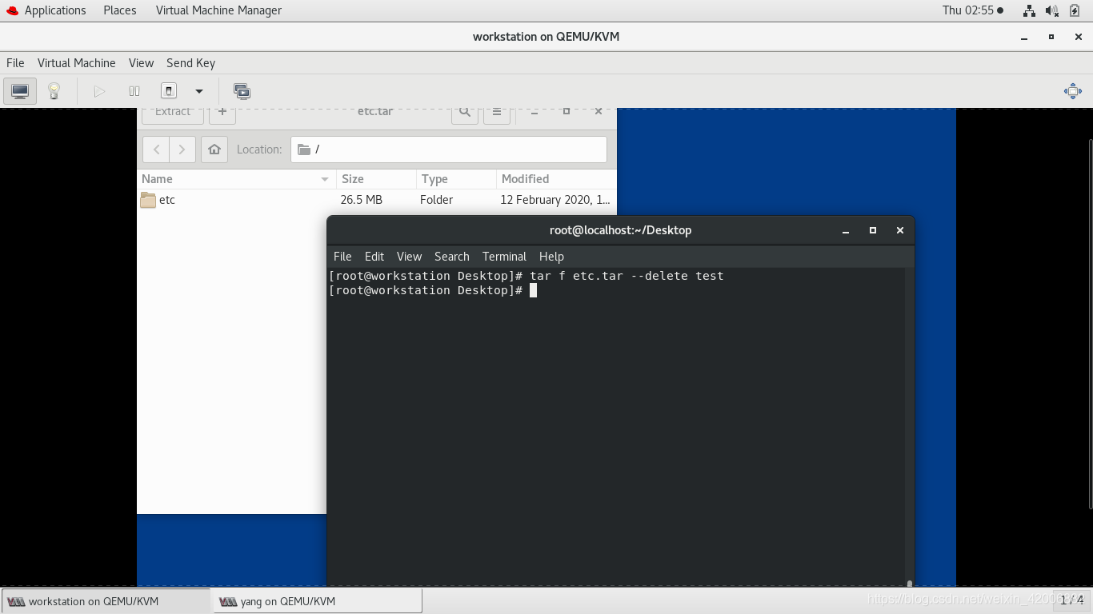Open File menu of virt-manager
The width and height of the screenshot is (1093, 614).
click(15, 63)
